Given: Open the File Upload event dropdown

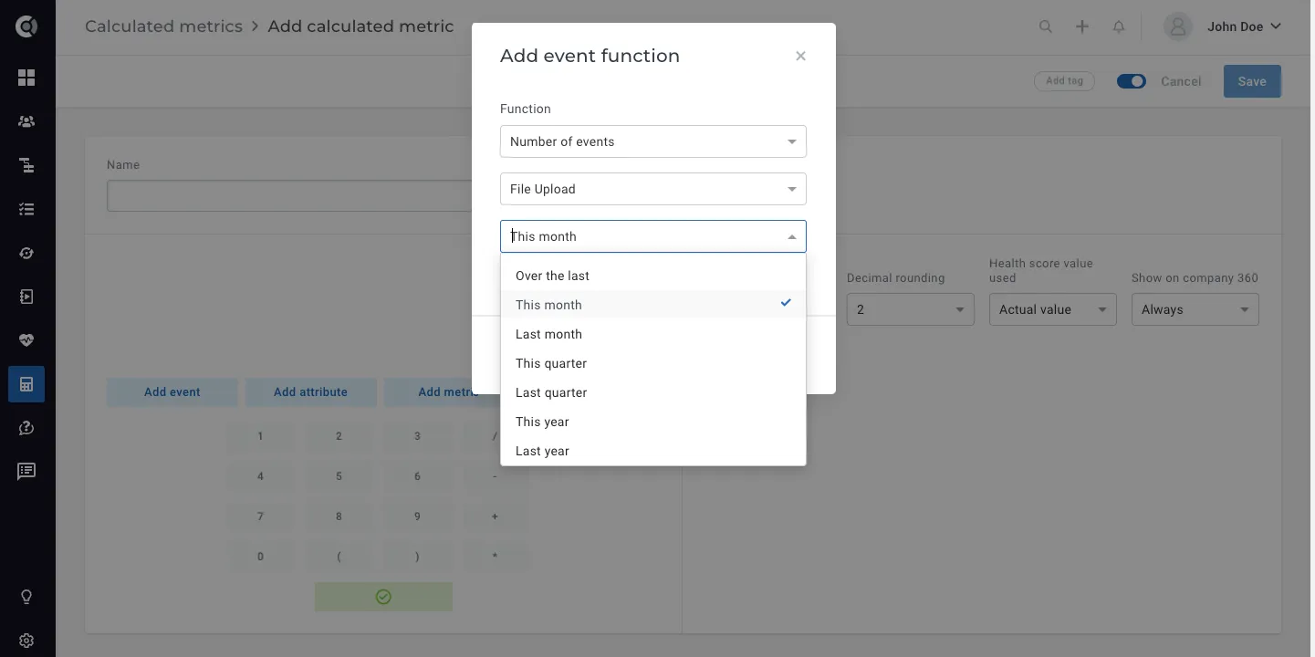Looking at the screenshot, I should [653, 189].
